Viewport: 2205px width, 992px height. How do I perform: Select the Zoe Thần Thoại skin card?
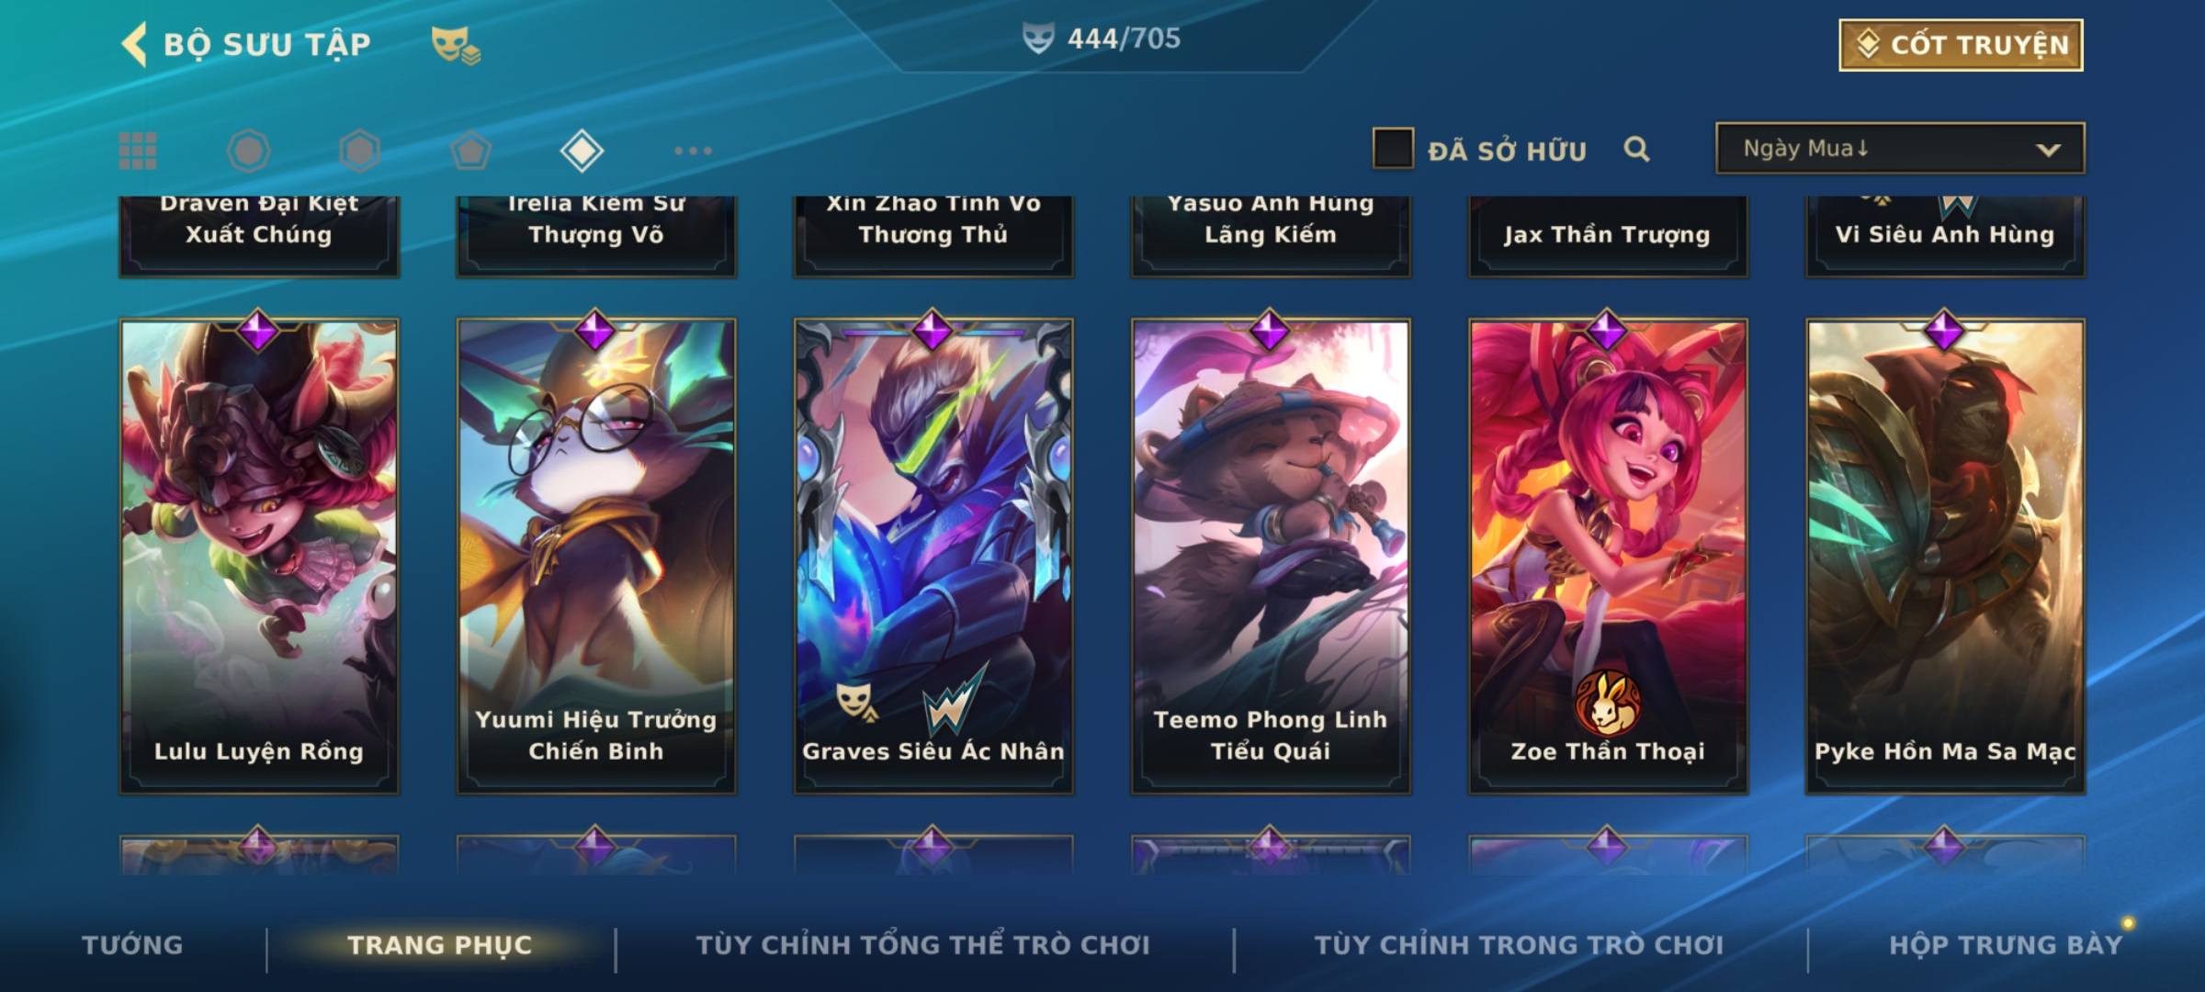pos(1608,556)
